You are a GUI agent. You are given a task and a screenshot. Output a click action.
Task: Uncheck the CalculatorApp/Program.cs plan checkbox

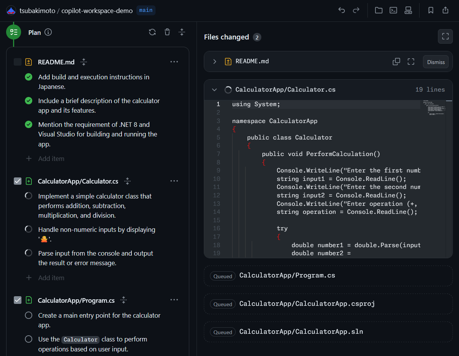(x=18, y=300)
